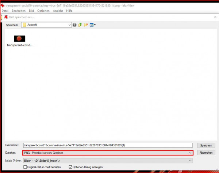Enable Original-Datum/Zeit behalten checkbox
Image resolution: width=219 pixels, height=173 pixels.
click(25, 167)
